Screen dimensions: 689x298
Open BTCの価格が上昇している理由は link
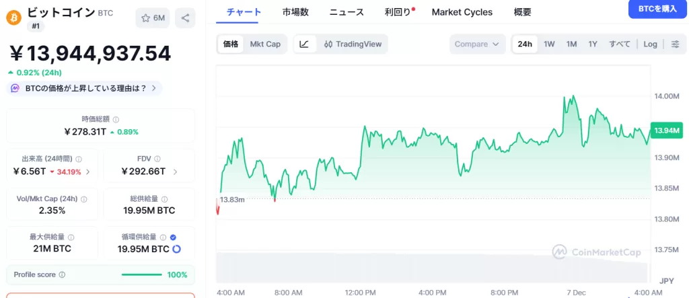pyautogui.click(x=85, y=88)
